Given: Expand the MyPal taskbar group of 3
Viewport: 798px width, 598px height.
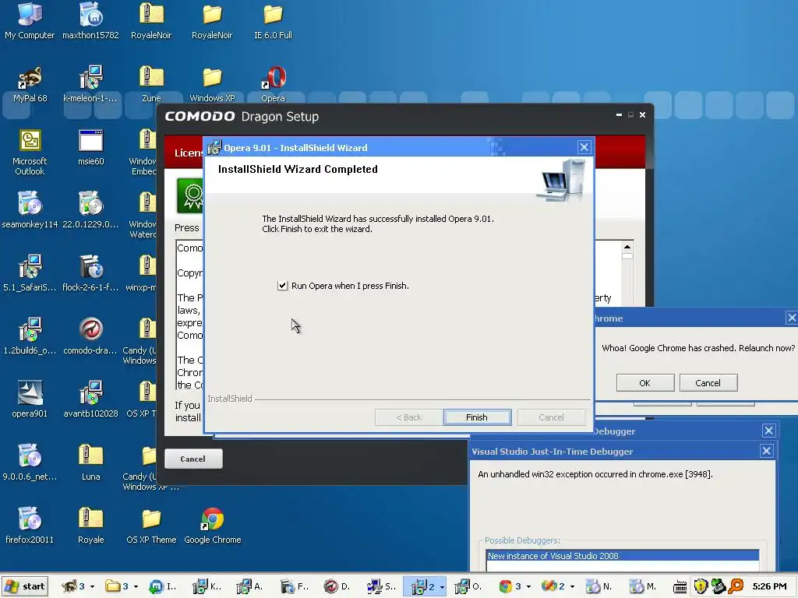Looking at the screenshot, I should click(78, 586).
